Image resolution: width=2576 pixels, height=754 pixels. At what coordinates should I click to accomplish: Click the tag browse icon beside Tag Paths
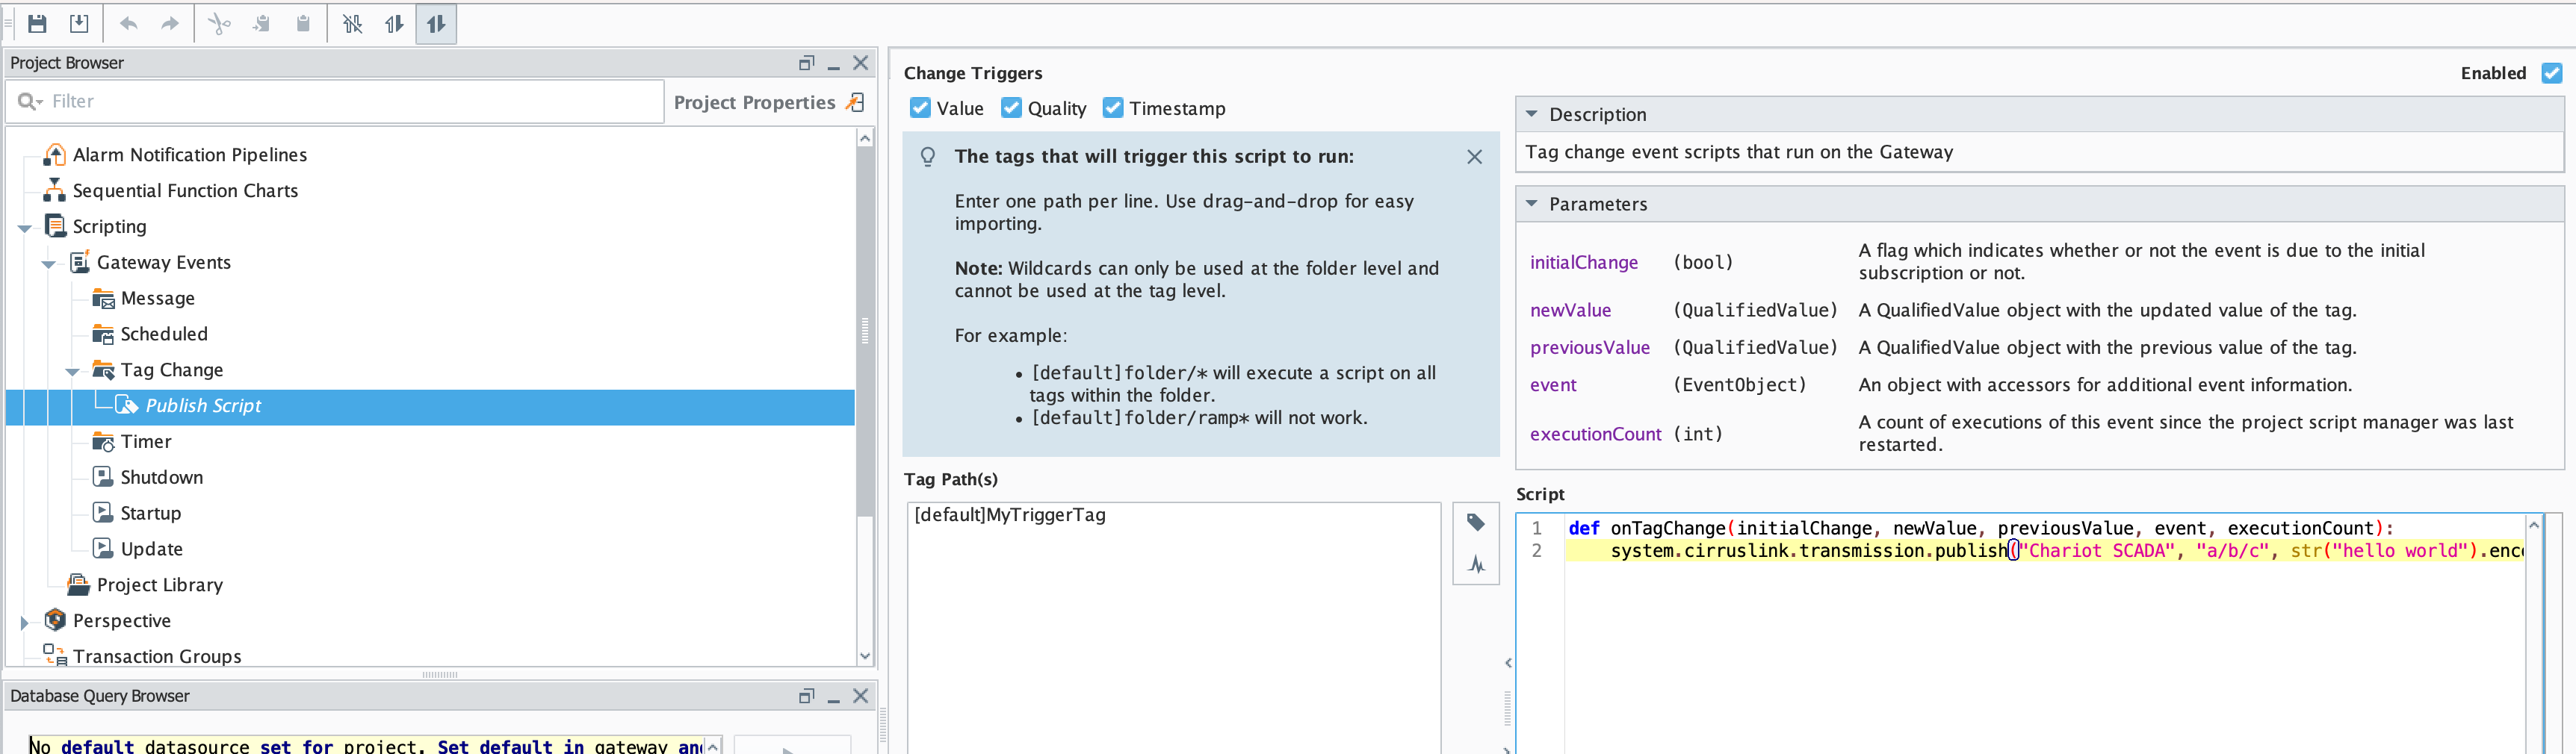click(x=1475, y=523)
